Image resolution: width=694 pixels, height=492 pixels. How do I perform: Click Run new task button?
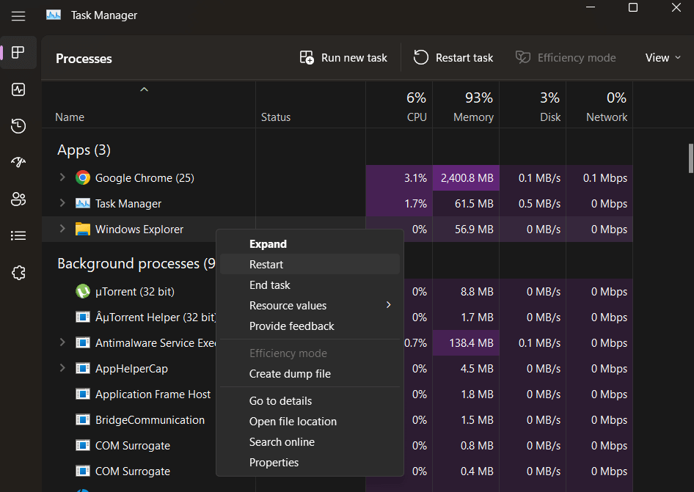343,58
